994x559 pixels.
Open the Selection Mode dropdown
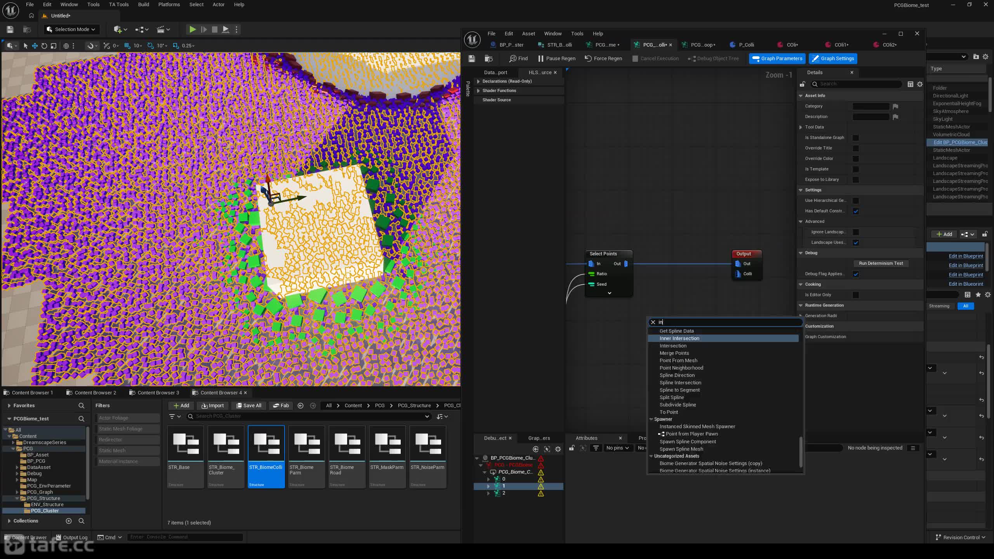point(71,30)
